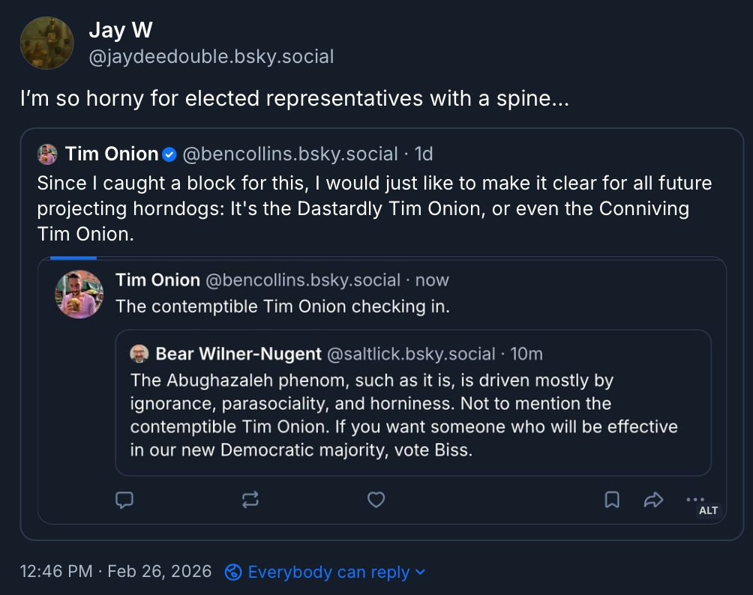Click Tim Onion's large avatar in screenshot

click(x=79, y=295)
